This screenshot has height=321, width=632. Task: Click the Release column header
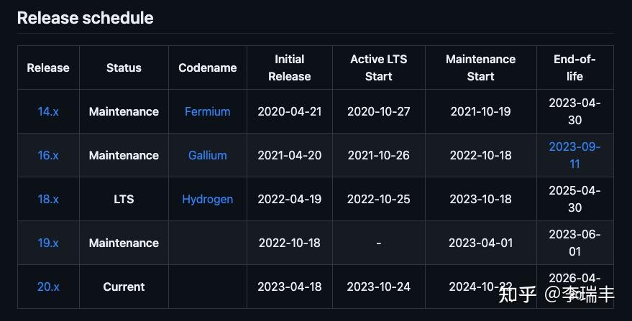click(x=48, y=68)
